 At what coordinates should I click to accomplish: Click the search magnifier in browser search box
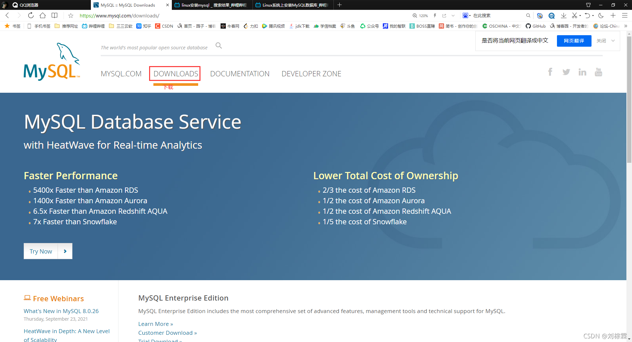coord(528,15)
